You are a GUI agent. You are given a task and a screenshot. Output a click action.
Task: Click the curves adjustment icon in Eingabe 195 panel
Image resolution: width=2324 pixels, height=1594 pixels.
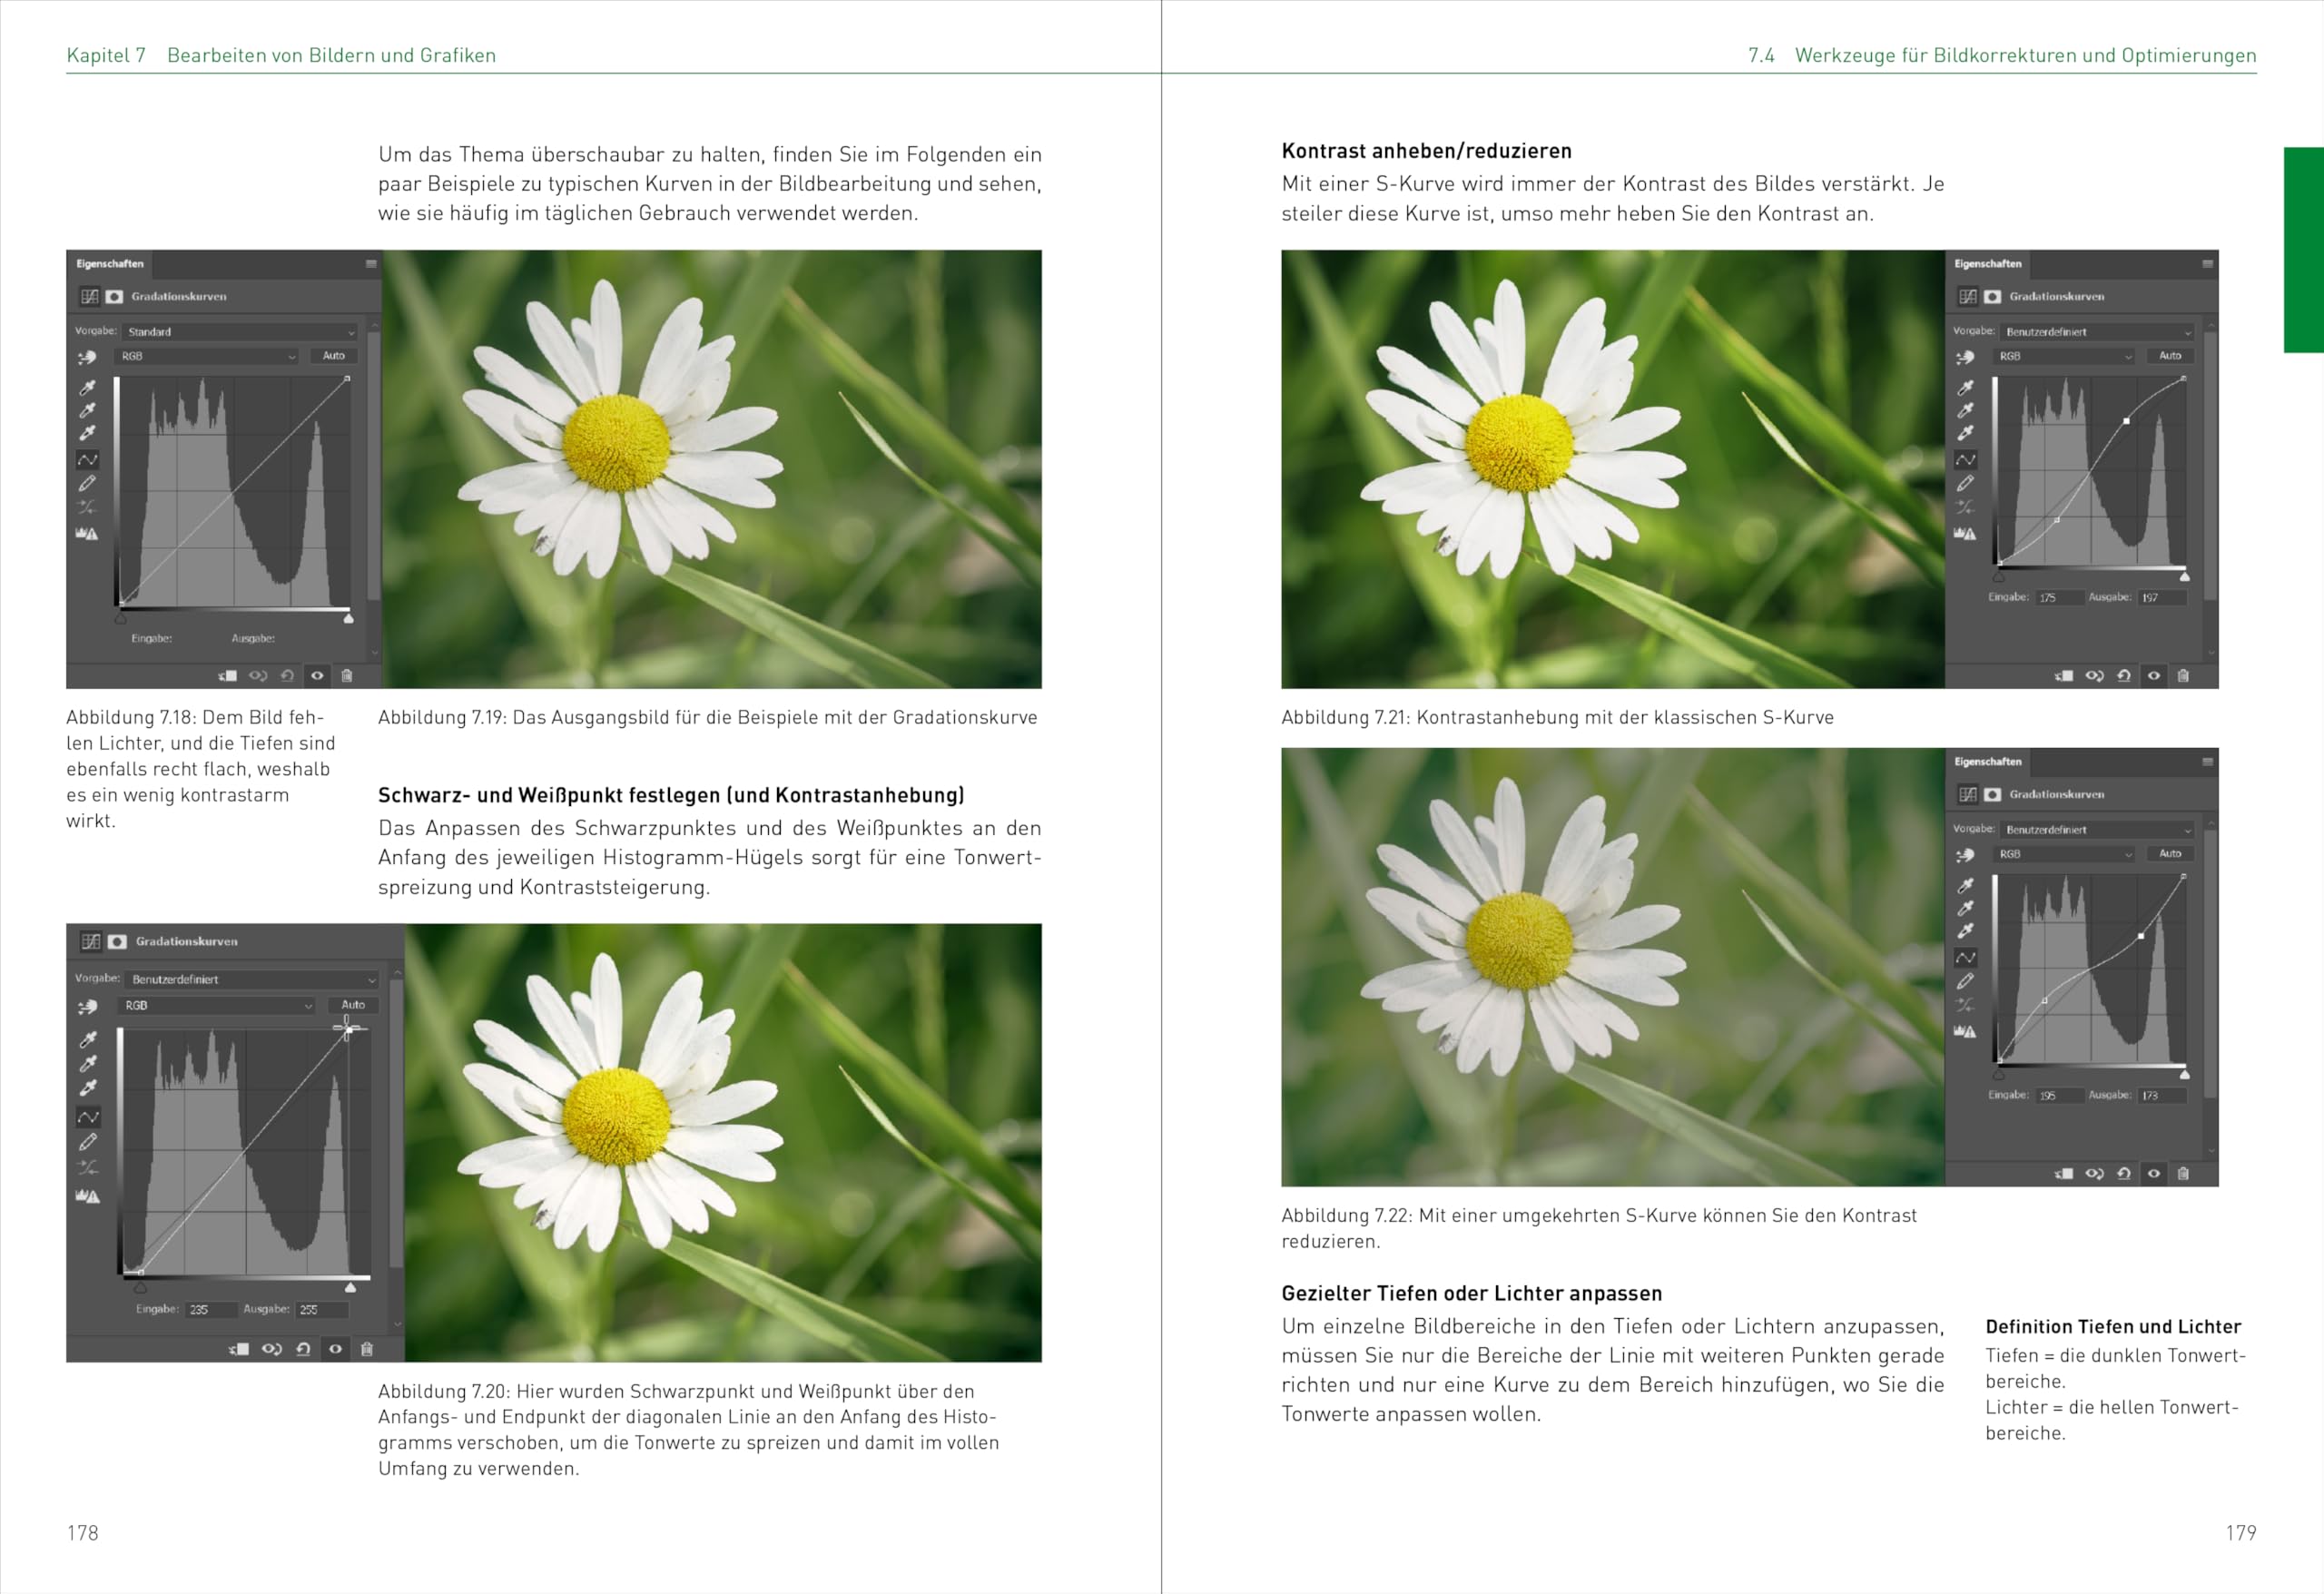1968,794
